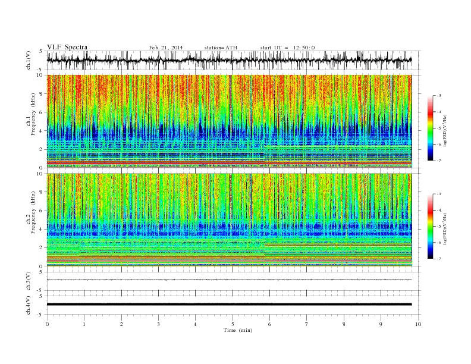Click the ch.1 "Frequency (kHz)" axis label

pos(33,114)
